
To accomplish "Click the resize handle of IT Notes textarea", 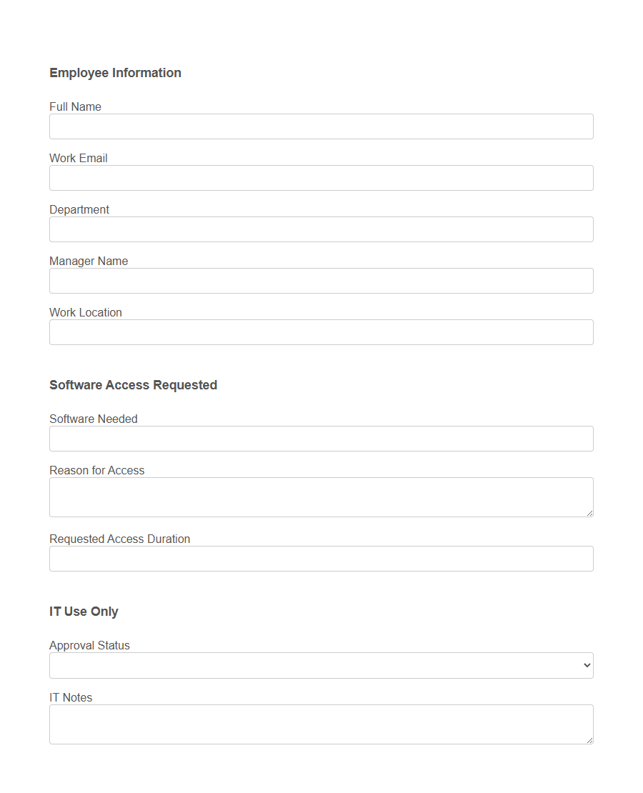I will pos(590,742).
